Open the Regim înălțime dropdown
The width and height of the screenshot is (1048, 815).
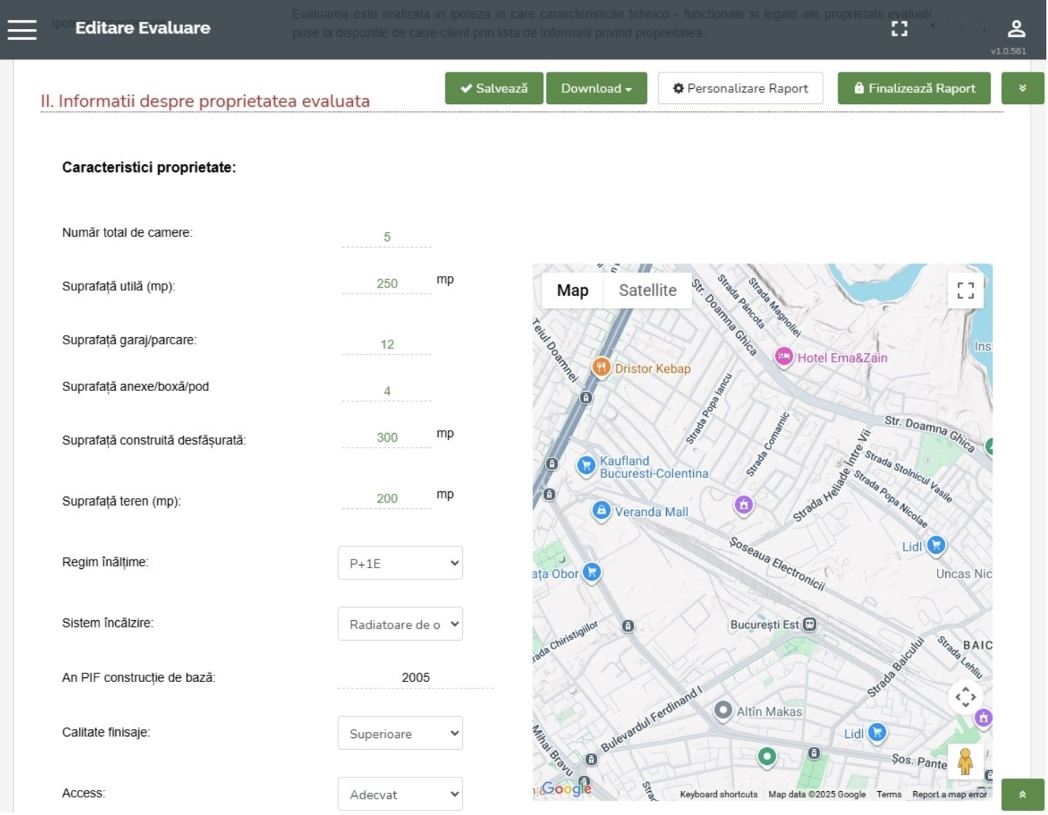tap(400, 564)
